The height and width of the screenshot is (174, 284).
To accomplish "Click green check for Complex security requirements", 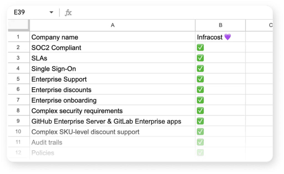I will [200, 110].
